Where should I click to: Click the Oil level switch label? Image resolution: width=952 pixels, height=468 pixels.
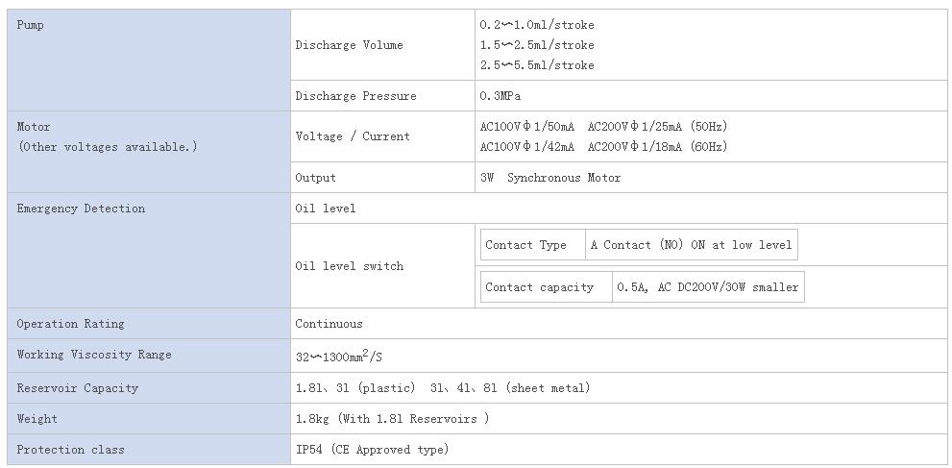click(x=349, y=266)
